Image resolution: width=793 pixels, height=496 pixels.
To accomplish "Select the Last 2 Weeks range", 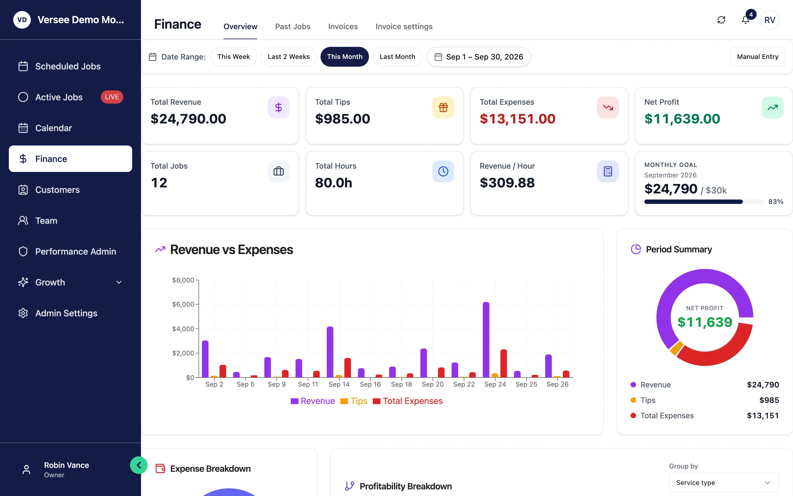I will 288,57.
